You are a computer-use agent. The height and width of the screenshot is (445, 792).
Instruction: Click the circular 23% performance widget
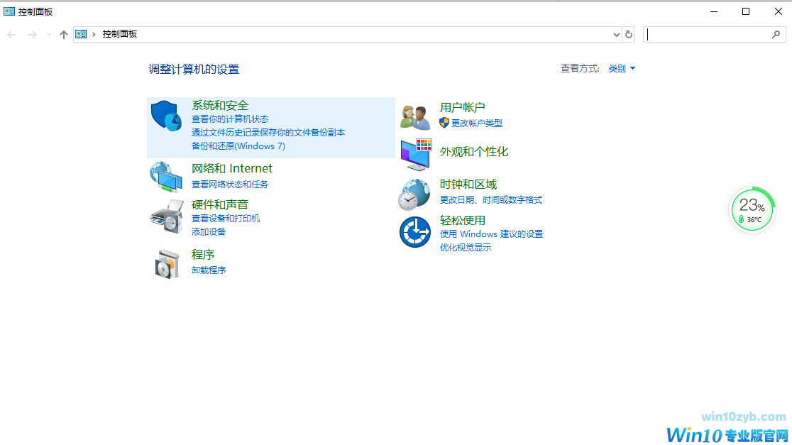(x=752, y=209)
